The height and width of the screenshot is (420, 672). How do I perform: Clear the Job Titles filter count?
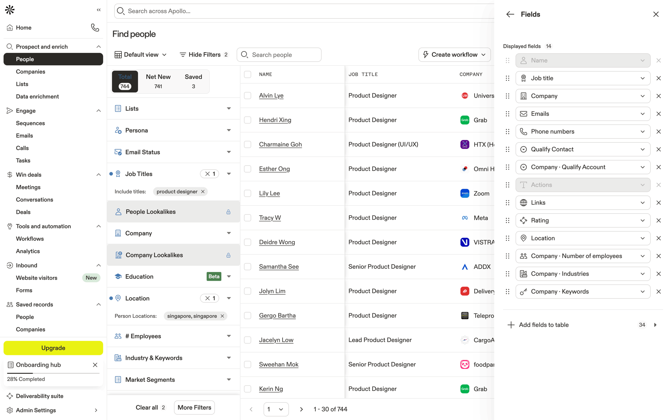[210, 174]
